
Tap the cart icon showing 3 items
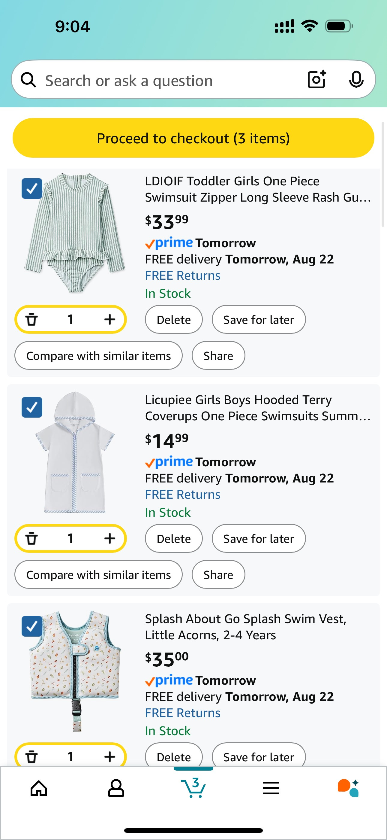point(193,788)
